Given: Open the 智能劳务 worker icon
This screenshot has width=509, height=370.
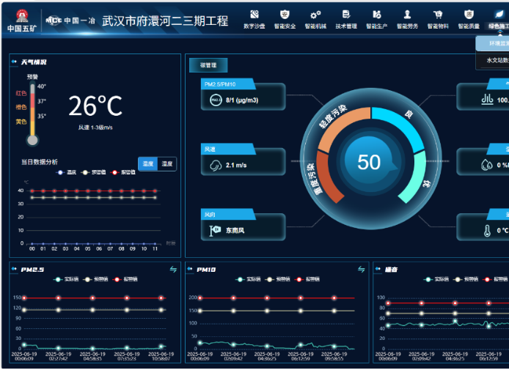Looking at the screenshot, I should (x=407, y=15).
